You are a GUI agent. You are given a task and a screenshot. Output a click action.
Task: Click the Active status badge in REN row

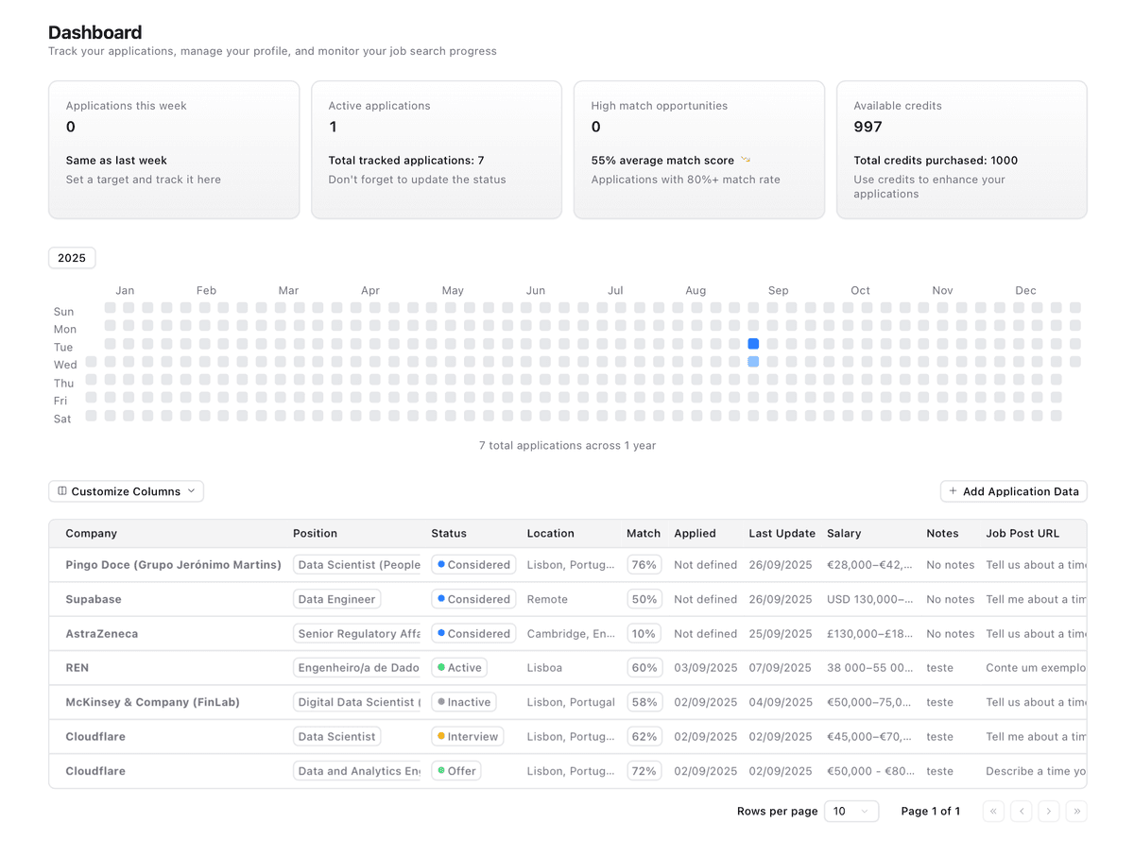459,667
